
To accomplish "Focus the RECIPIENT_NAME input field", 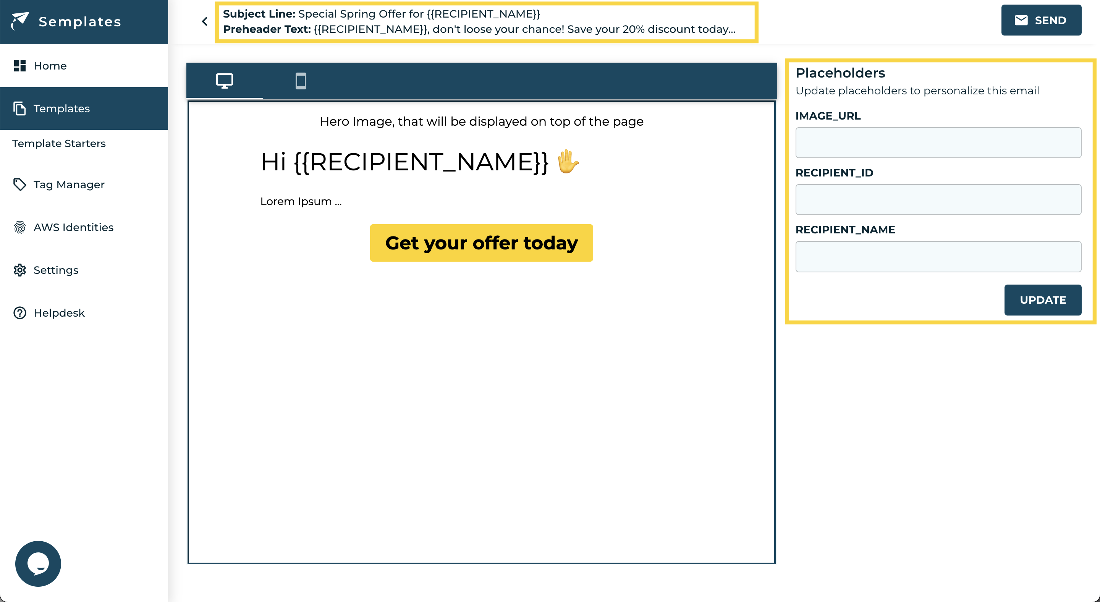I will point(938,257).
